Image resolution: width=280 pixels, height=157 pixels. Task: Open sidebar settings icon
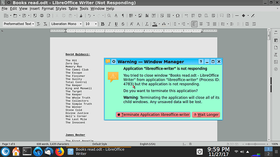point(276,32)
